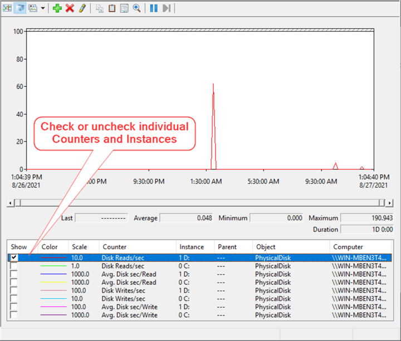This screenshot has width=401, height=341.
Task: Click the time range scrollbar left arrow
Action: tap(10, 203)
